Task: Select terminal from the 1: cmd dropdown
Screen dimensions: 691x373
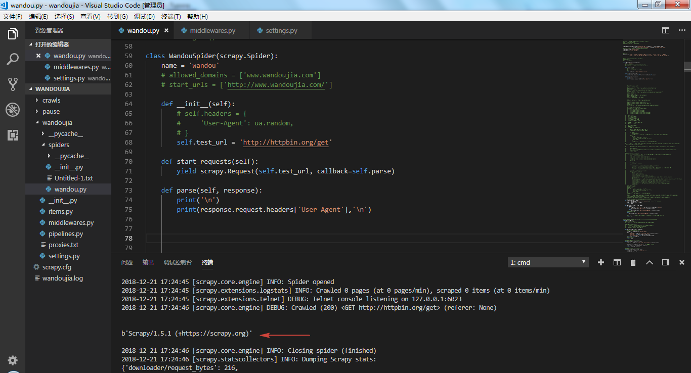Action: [548, 262]
